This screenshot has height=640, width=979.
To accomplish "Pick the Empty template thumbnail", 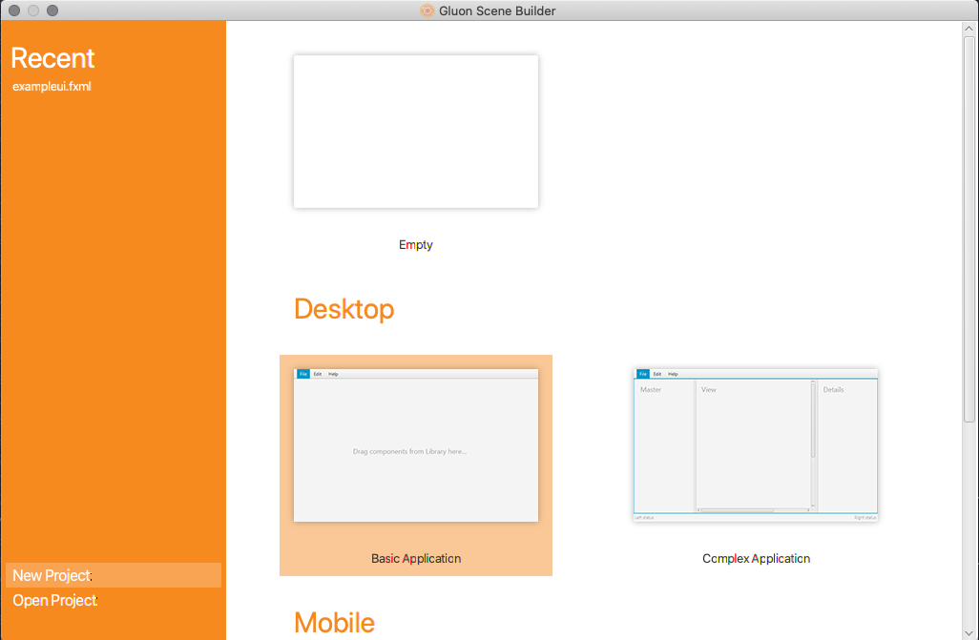I will point(416,132).
